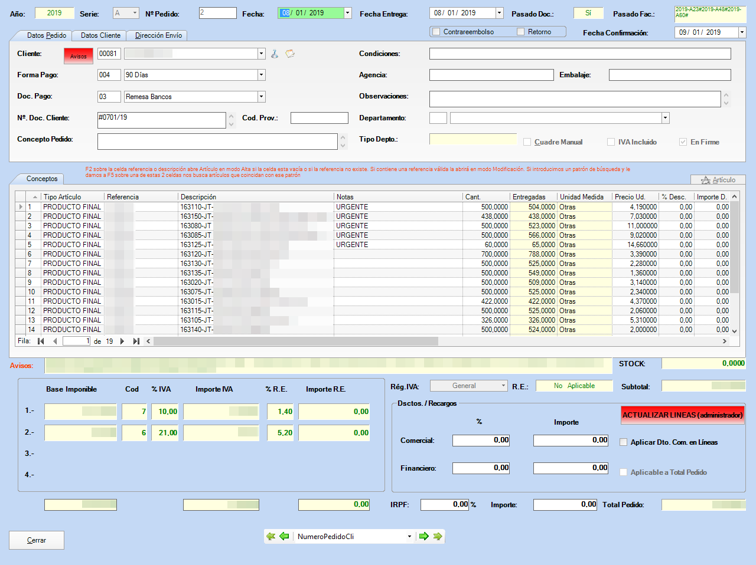Go to previous order with single-left green arrow

pos(284,536)
